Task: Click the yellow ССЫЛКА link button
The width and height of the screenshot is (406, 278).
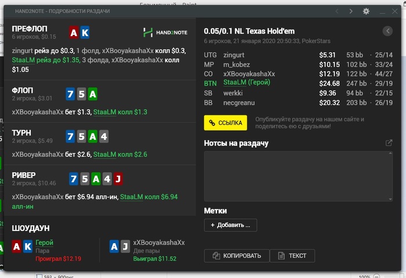Action: (225, 122)
